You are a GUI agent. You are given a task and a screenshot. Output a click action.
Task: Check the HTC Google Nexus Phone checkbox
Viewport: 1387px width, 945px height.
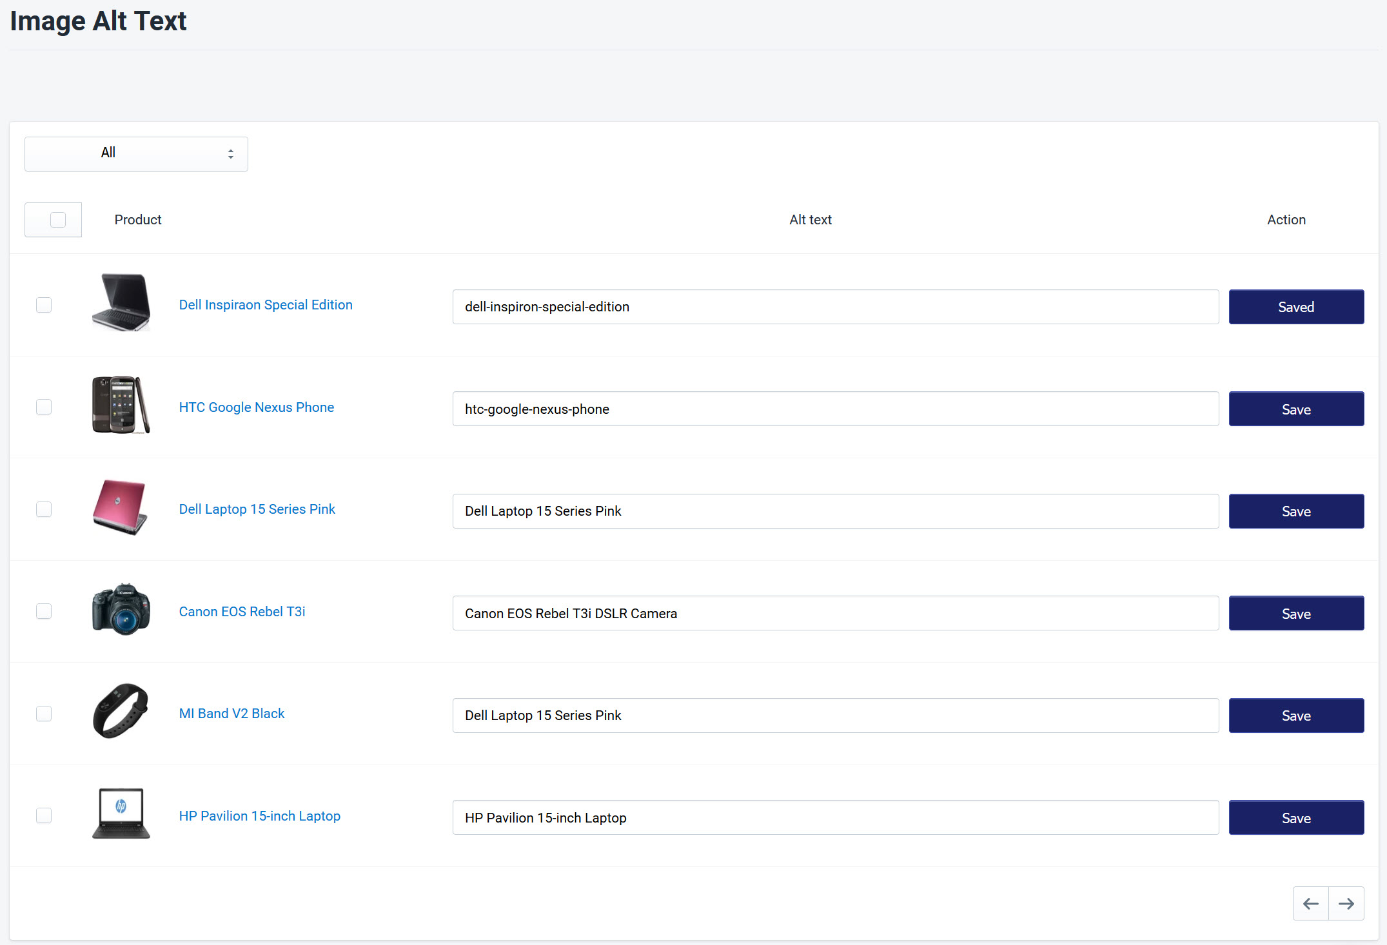coord(44,407)
